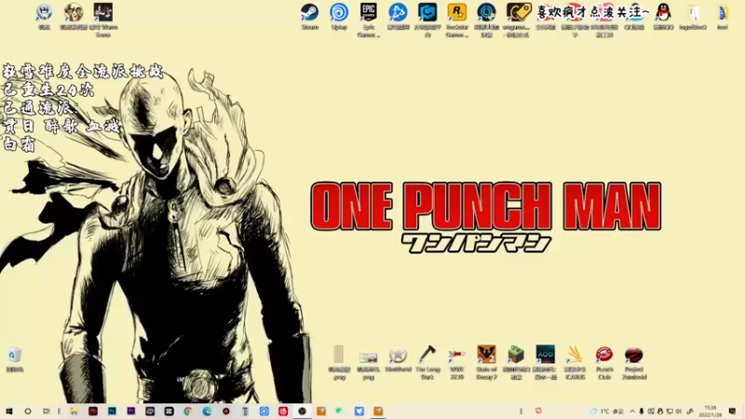Open the ICARUS game shortcut

(x=575, y=362)
